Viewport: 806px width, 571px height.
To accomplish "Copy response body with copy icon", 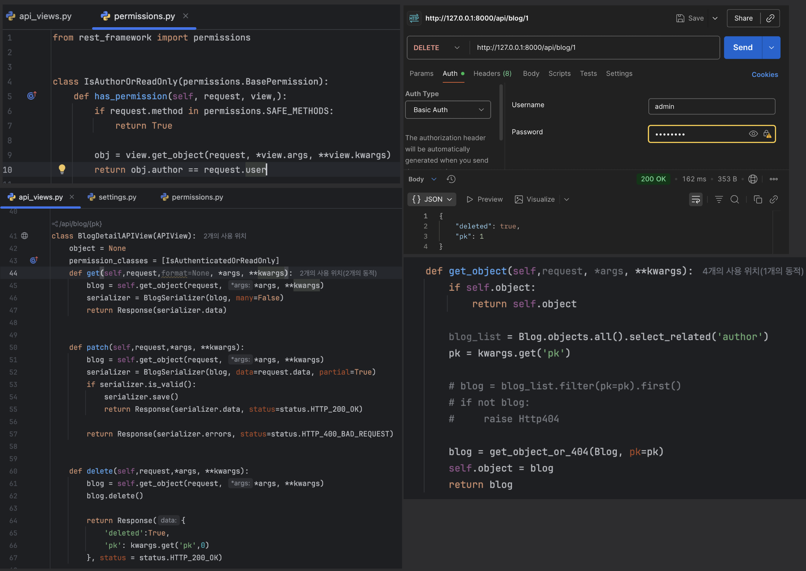I will pos(757,200).
